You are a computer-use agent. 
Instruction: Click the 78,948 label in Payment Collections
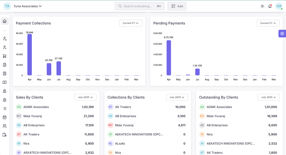pos(29,32)
